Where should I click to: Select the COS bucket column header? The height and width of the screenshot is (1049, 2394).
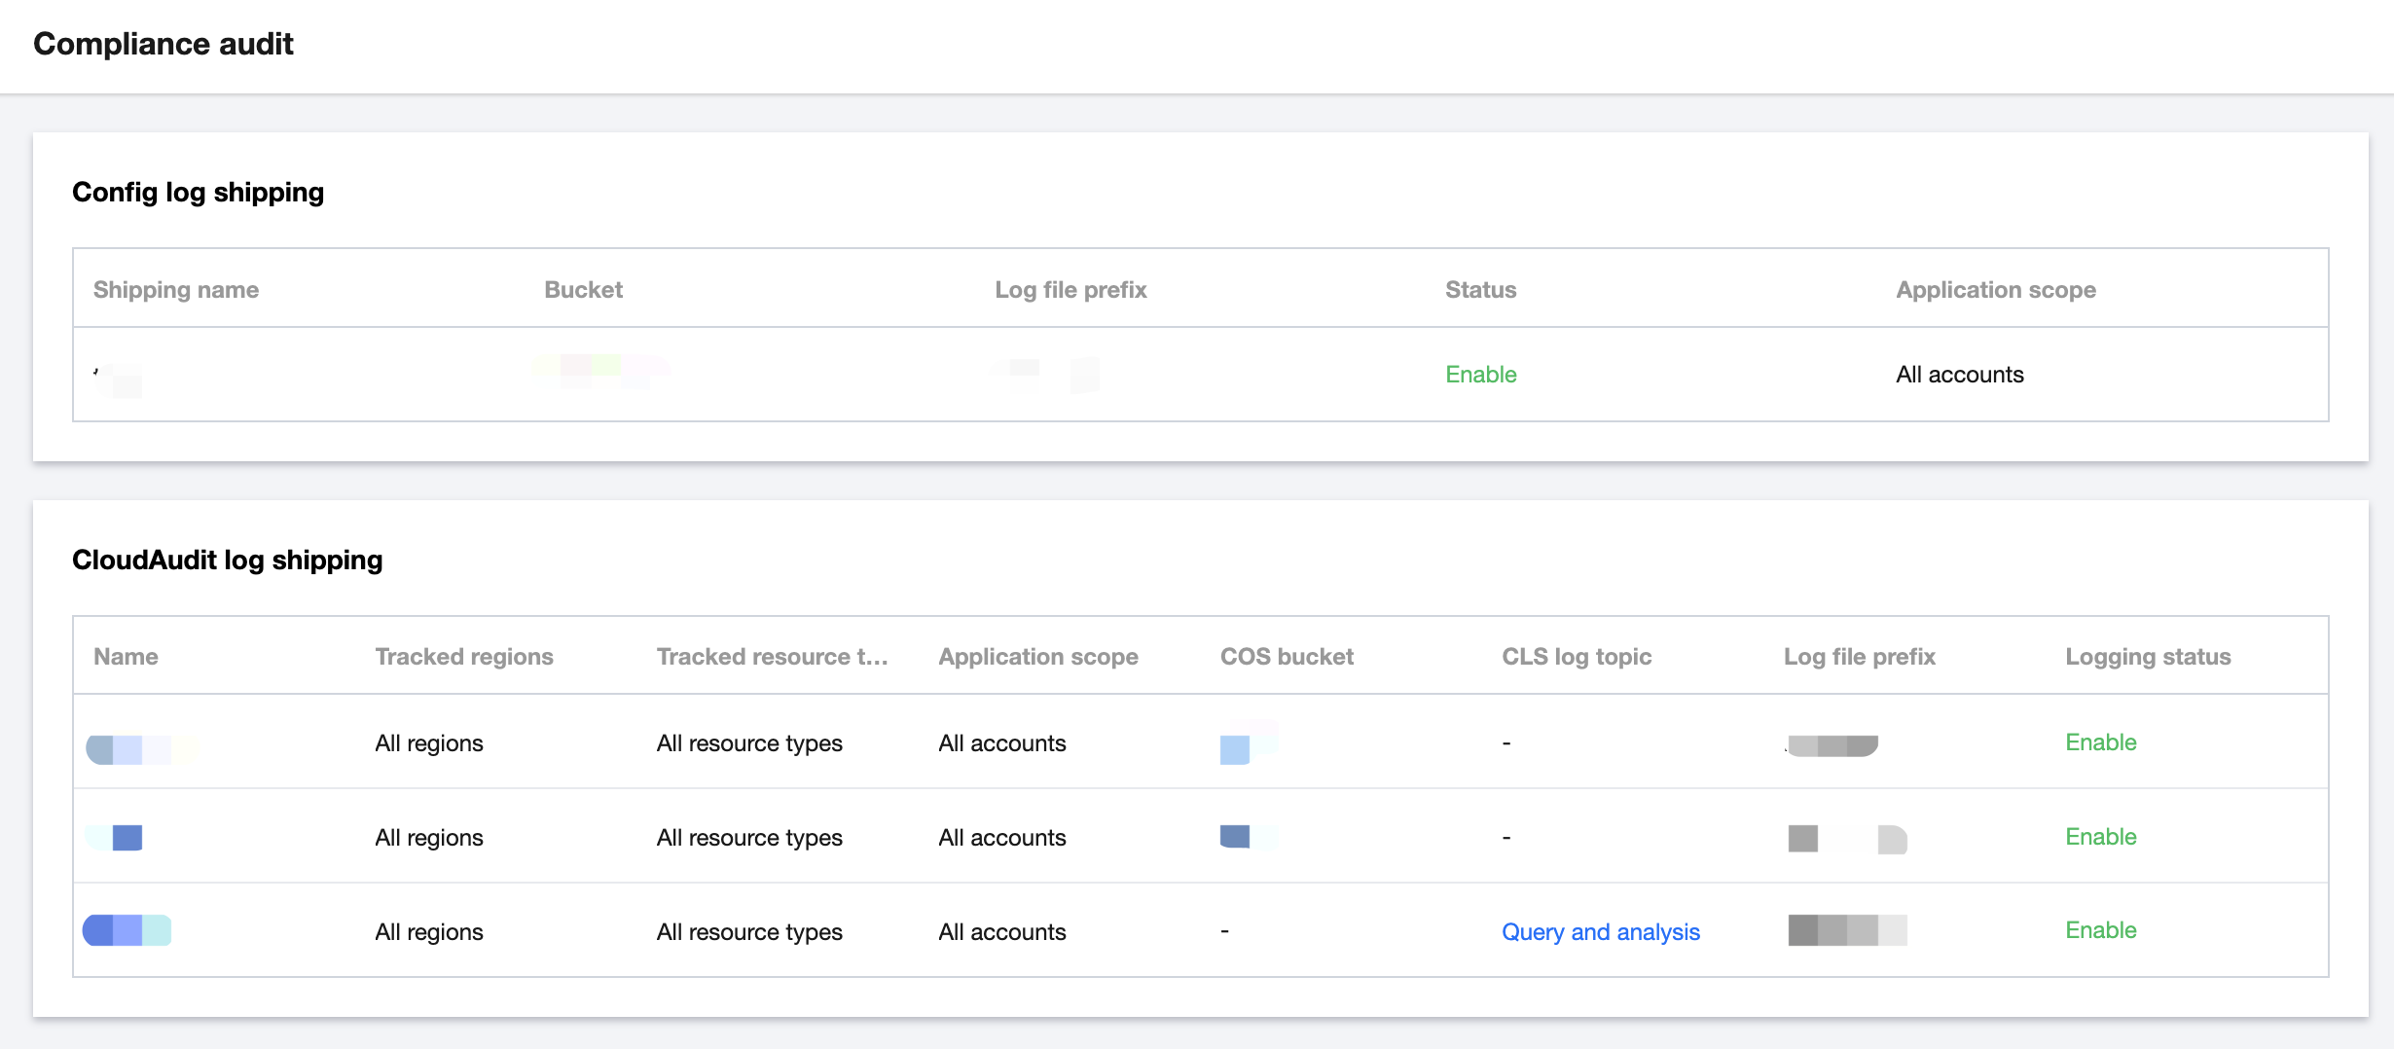(x=1287, y=657)
